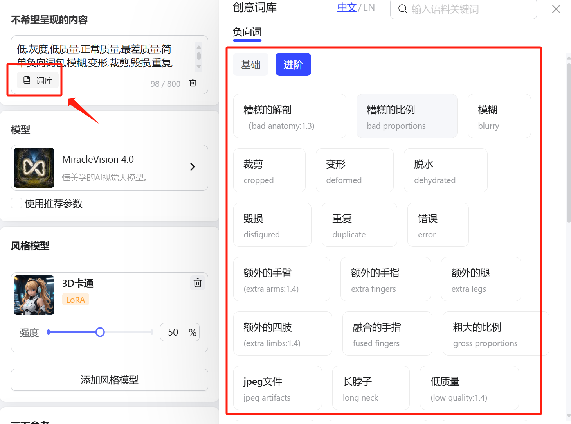Enable the 使用推荐参数 checkbox

[x=16, y=203]
